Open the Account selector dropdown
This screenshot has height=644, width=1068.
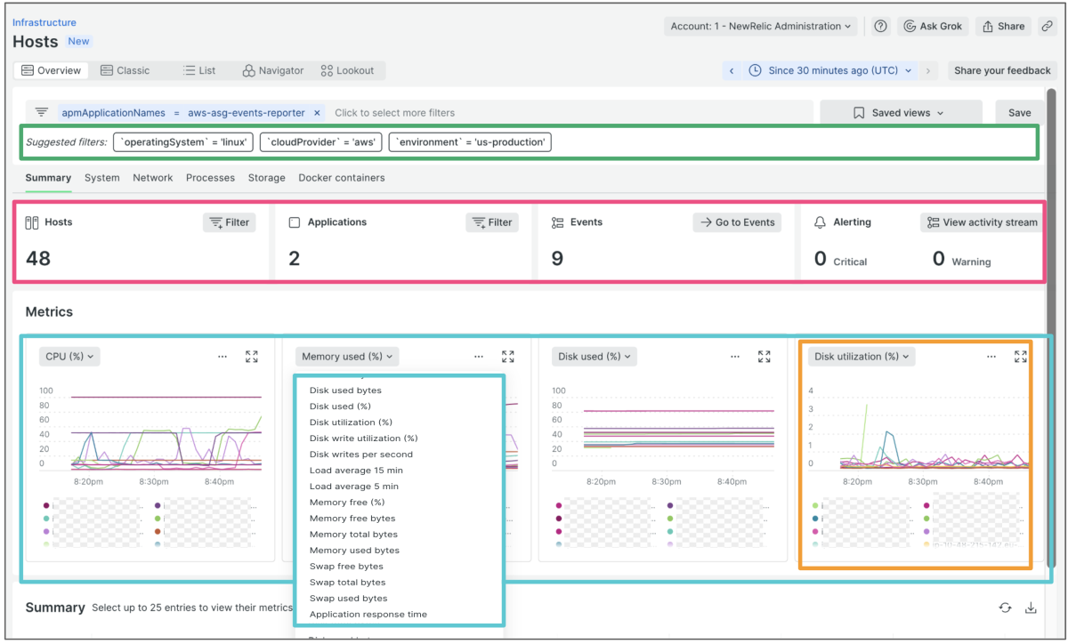click(760, 27)
